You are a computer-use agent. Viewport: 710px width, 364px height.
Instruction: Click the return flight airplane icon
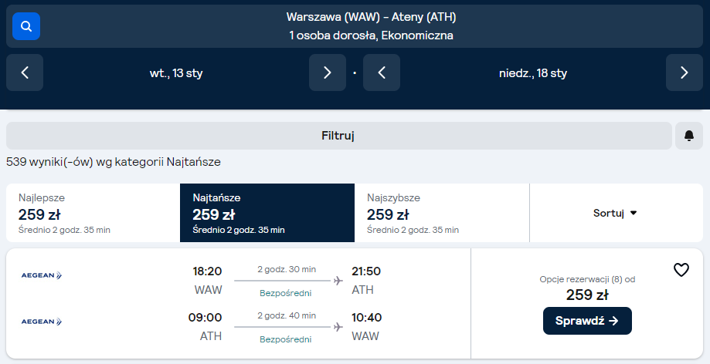coord(338,327)
